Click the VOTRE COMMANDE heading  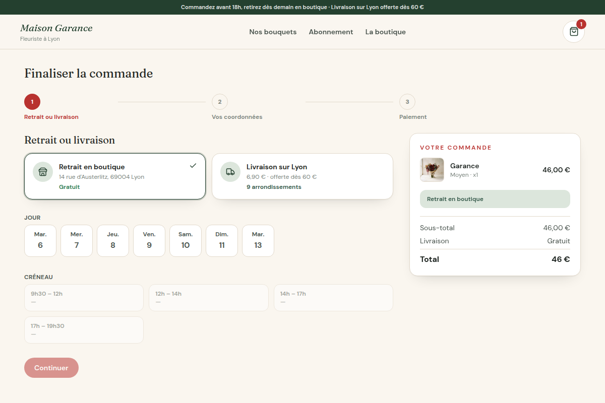point(456,148)
